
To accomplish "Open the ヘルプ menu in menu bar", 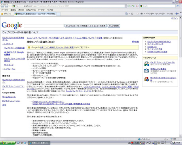I will click(50, 10).
